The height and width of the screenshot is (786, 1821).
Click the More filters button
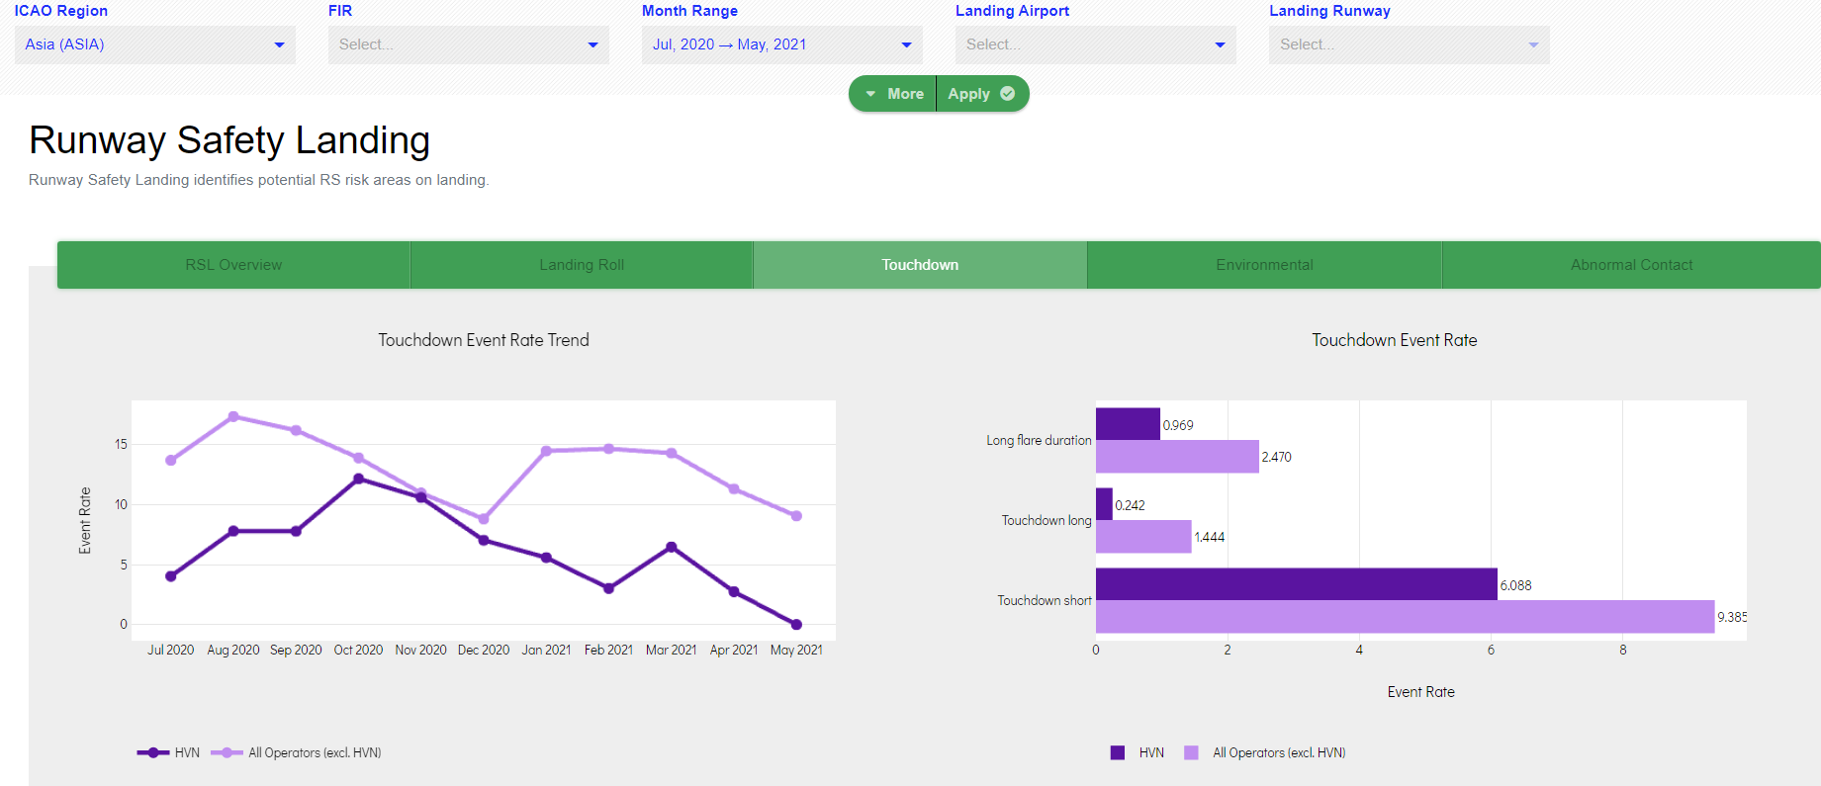click(x=893, y=94)
